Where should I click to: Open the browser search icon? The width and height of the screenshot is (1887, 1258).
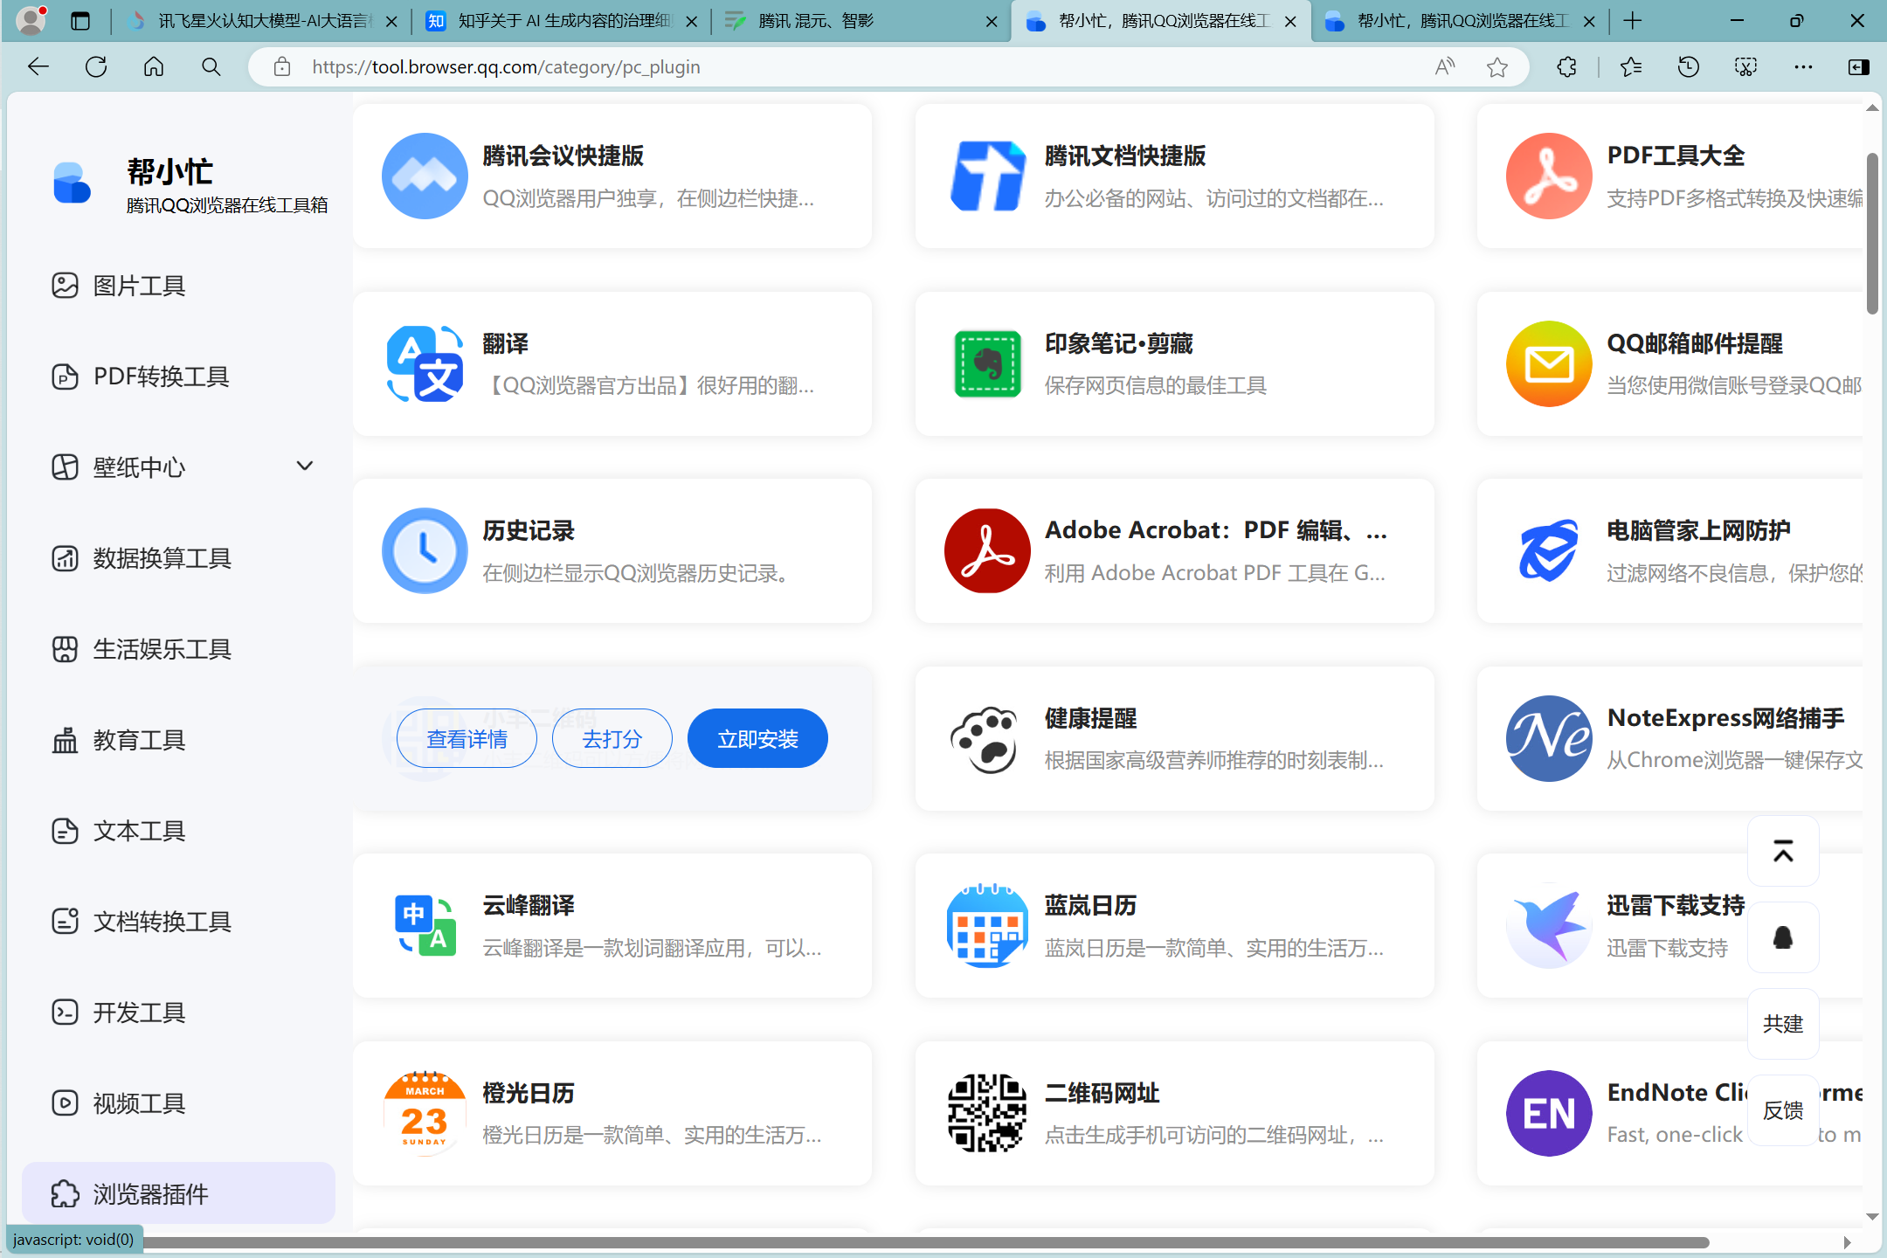[211, 67]
